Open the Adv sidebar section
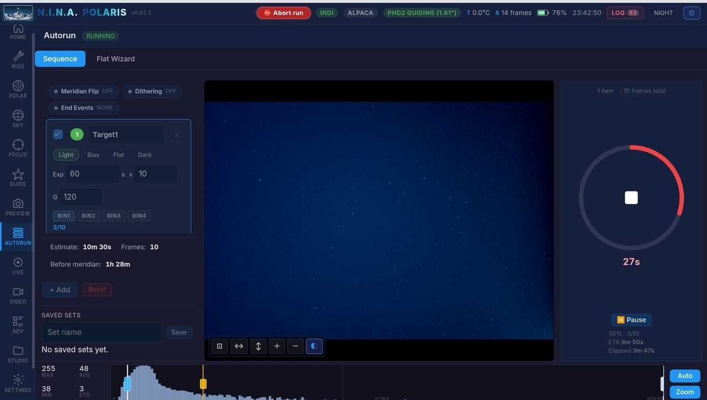 pyautogui.click(x=18, y=324)
